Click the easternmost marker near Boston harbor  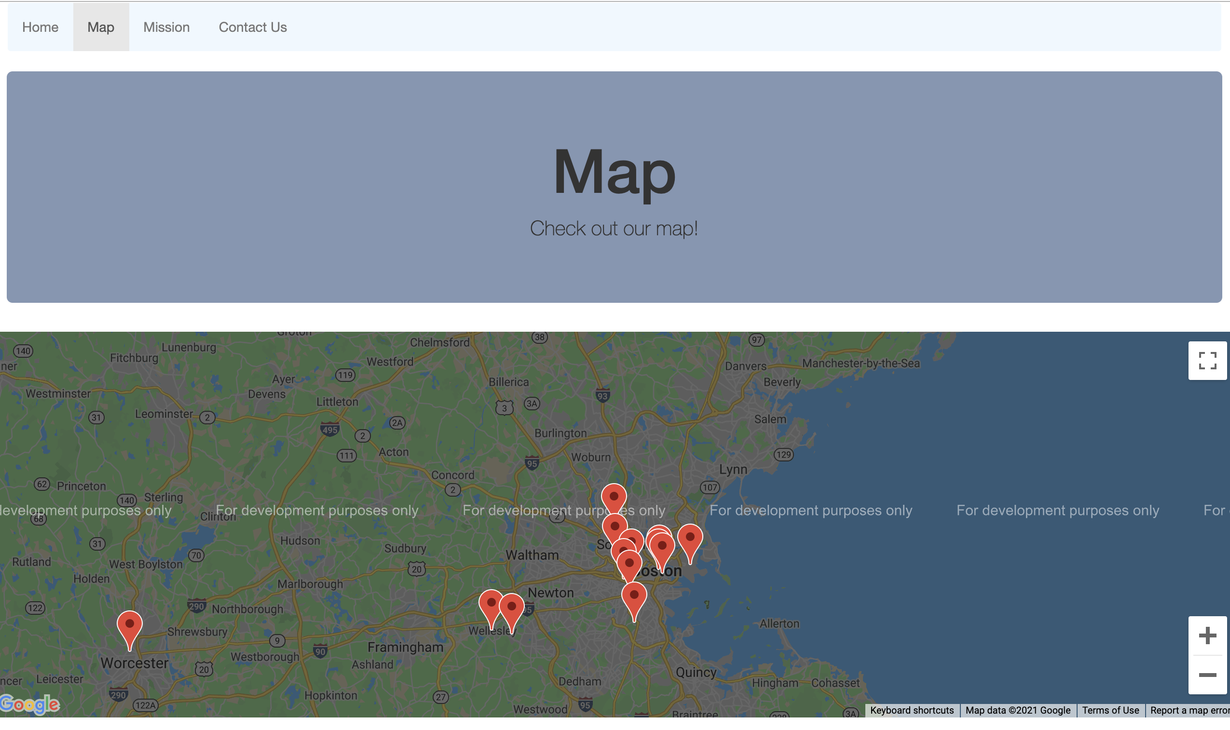point(690,539)
